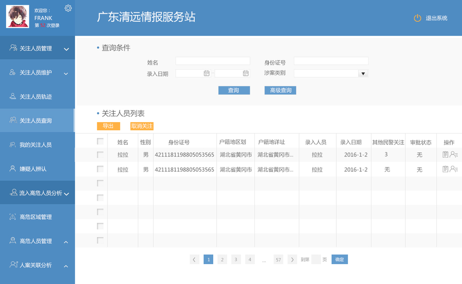The width and height of the screenshot is (462, 284).
Task: Toggle the 关注人员维护 chevron
Action: [66, 73]
